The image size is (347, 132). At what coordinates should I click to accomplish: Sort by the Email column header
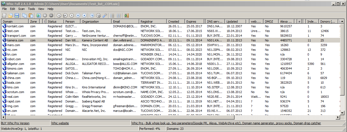click(125, 21)
